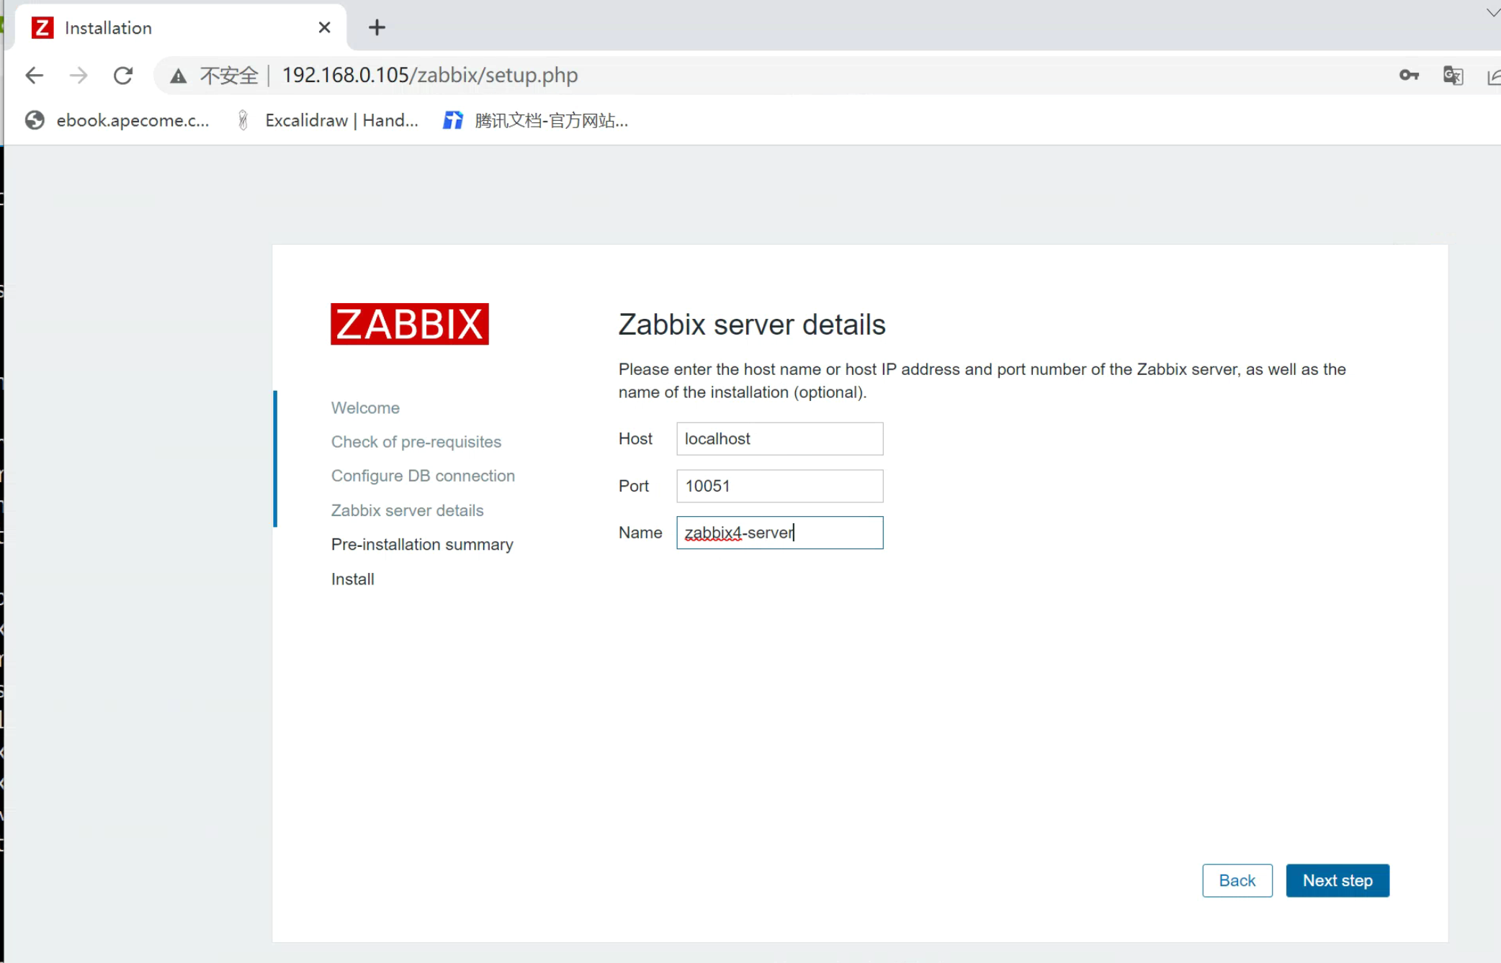Screen dimensions: 1501x963
Task: Open the Excalidraw bookmark
Action: click(x=328, y=120)
